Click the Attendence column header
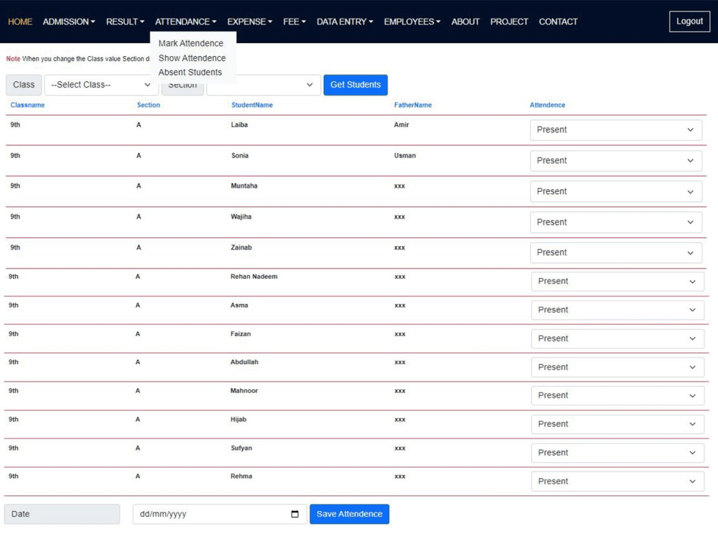Viewport: 718px width, 539px height. click(547, 105)
